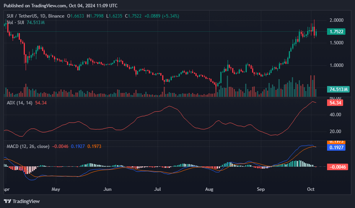
Task: Click the red histogram tag −0.0046 on axis
Action: 337,167
